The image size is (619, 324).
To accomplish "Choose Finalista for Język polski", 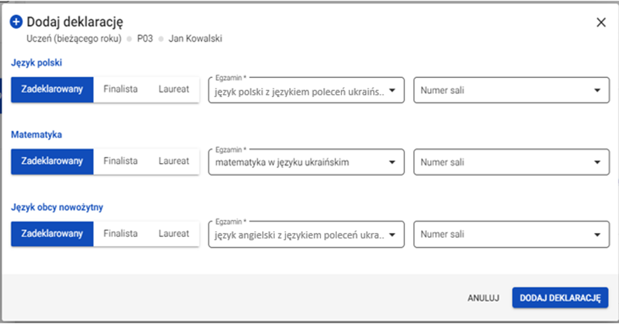I will point(120,89).
